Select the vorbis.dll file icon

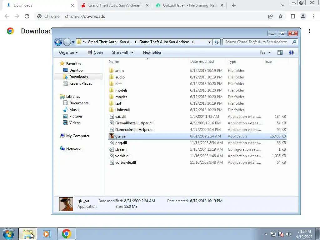[x=112, y=156]
